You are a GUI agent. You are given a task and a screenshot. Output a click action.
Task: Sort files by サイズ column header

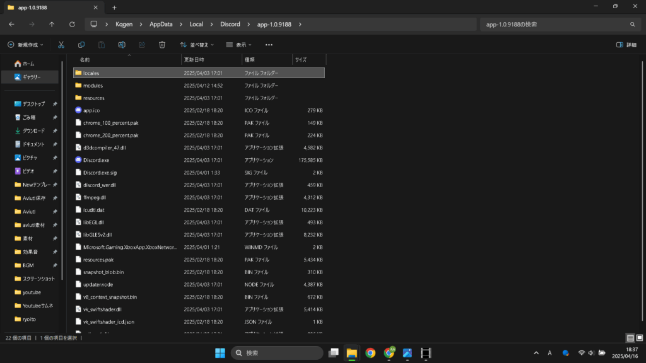[301, 59]
